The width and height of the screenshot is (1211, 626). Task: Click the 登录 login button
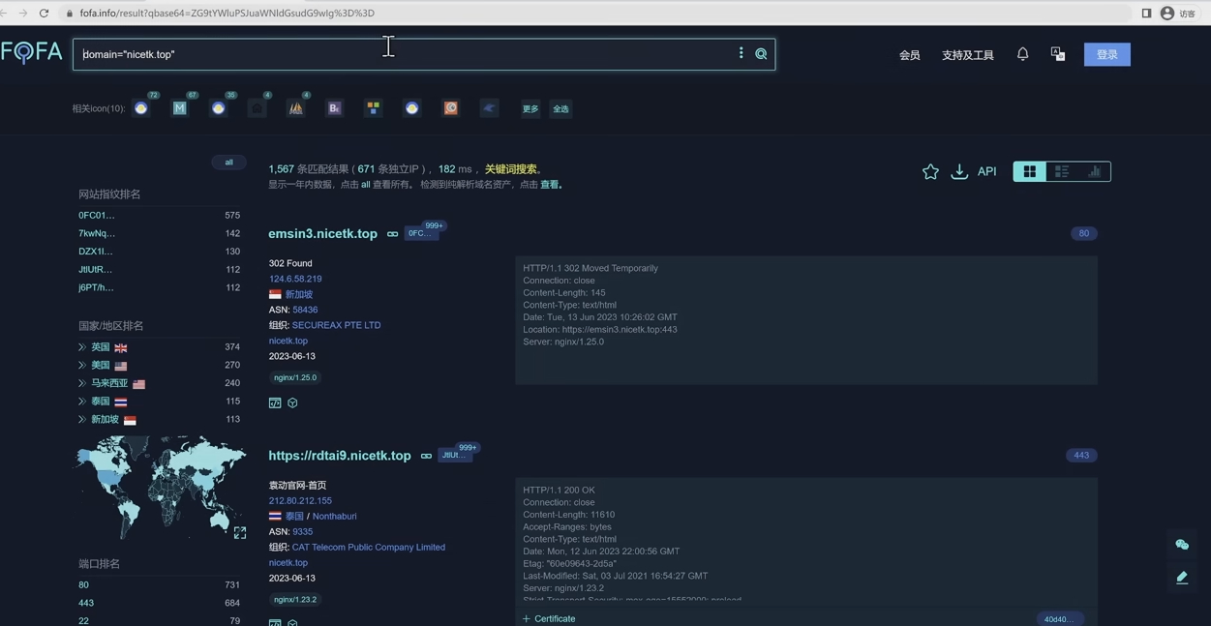(x=1106, y=54)
